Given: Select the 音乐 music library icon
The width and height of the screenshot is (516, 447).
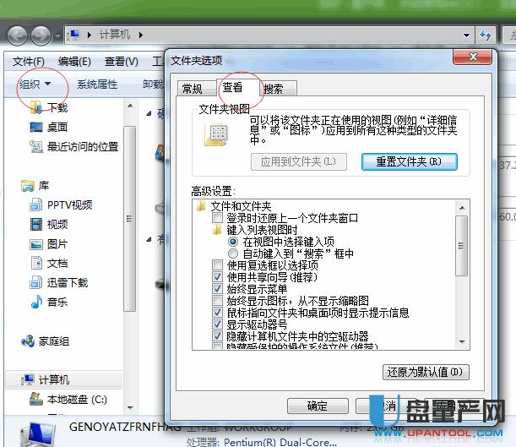Looking at the screenshot, I should point(36,302).
